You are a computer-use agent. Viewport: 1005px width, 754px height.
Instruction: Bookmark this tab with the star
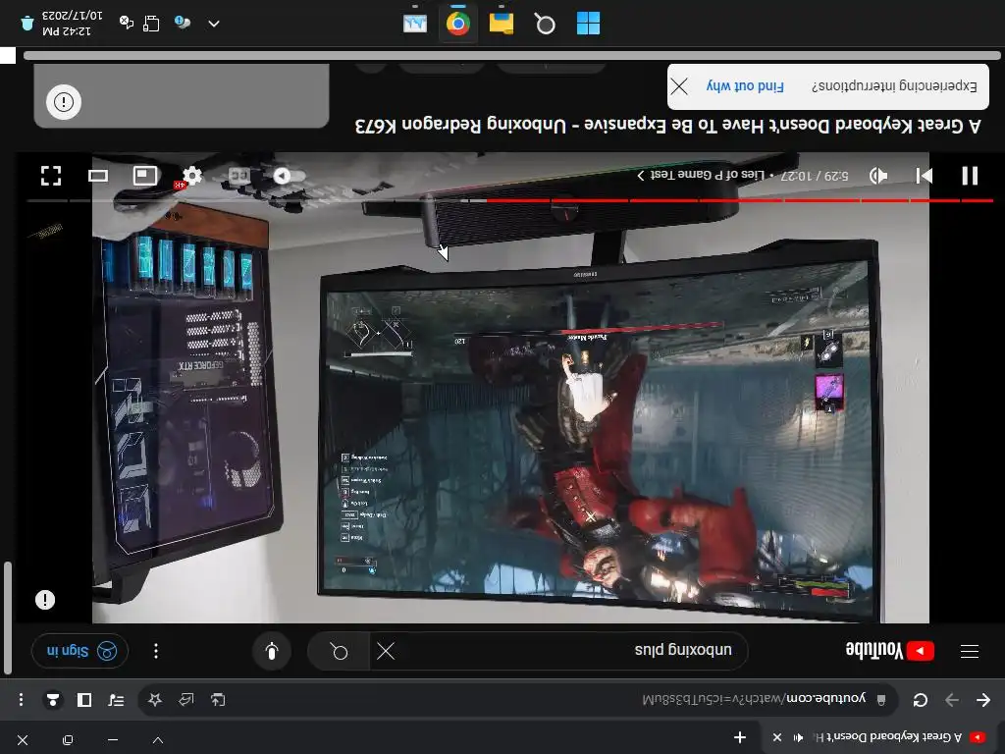(154, 699)
